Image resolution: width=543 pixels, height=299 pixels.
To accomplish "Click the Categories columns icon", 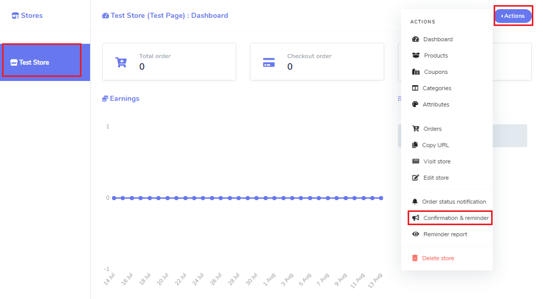I will tap(415, 88).
